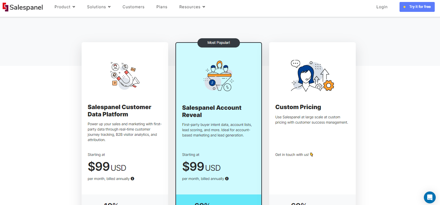Click the Salespanel logo icon
Image resolution: width=440 pixels, height=205 pixels.
click(5, 7)
